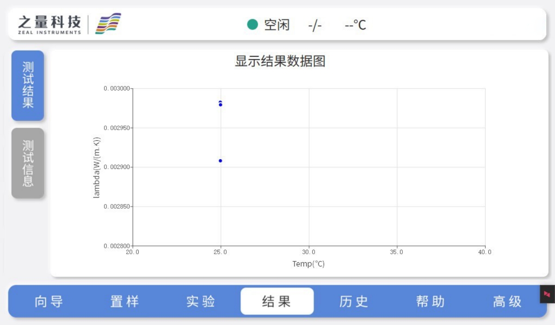Select the 结果 navigation tab

(277, 301)
